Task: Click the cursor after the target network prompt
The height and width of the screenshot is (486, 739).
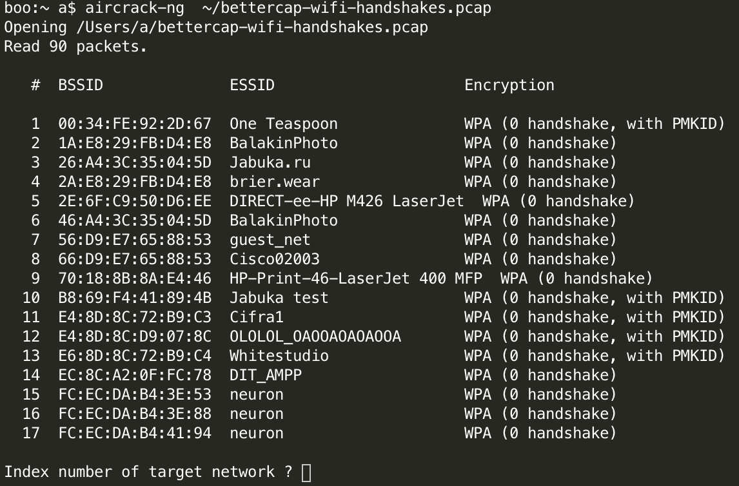Action: click(x=306, y=472)
